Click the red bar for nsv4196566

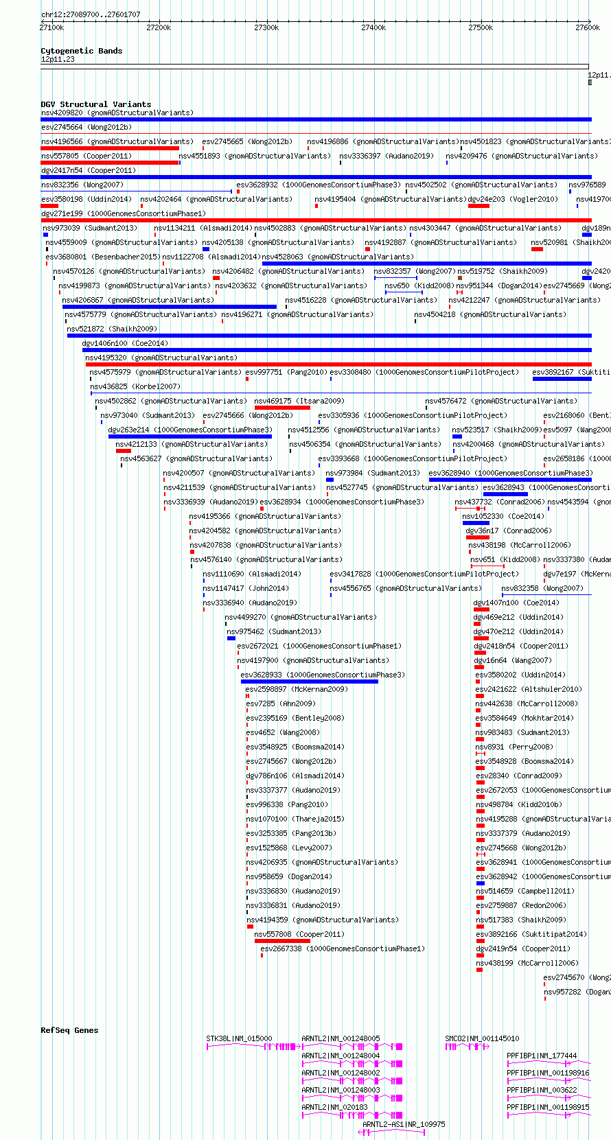[110, 148]
